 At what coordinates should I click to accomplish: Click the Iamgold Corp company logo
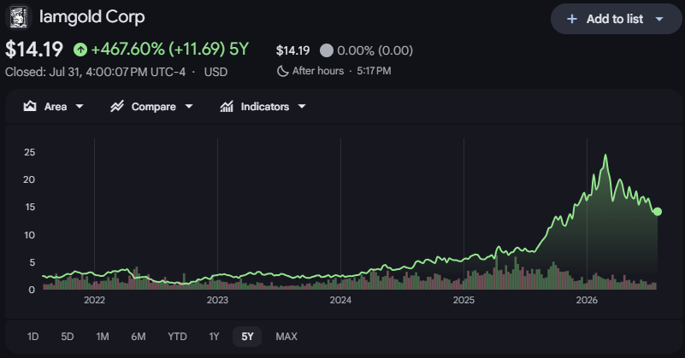(x=18, y=17)
